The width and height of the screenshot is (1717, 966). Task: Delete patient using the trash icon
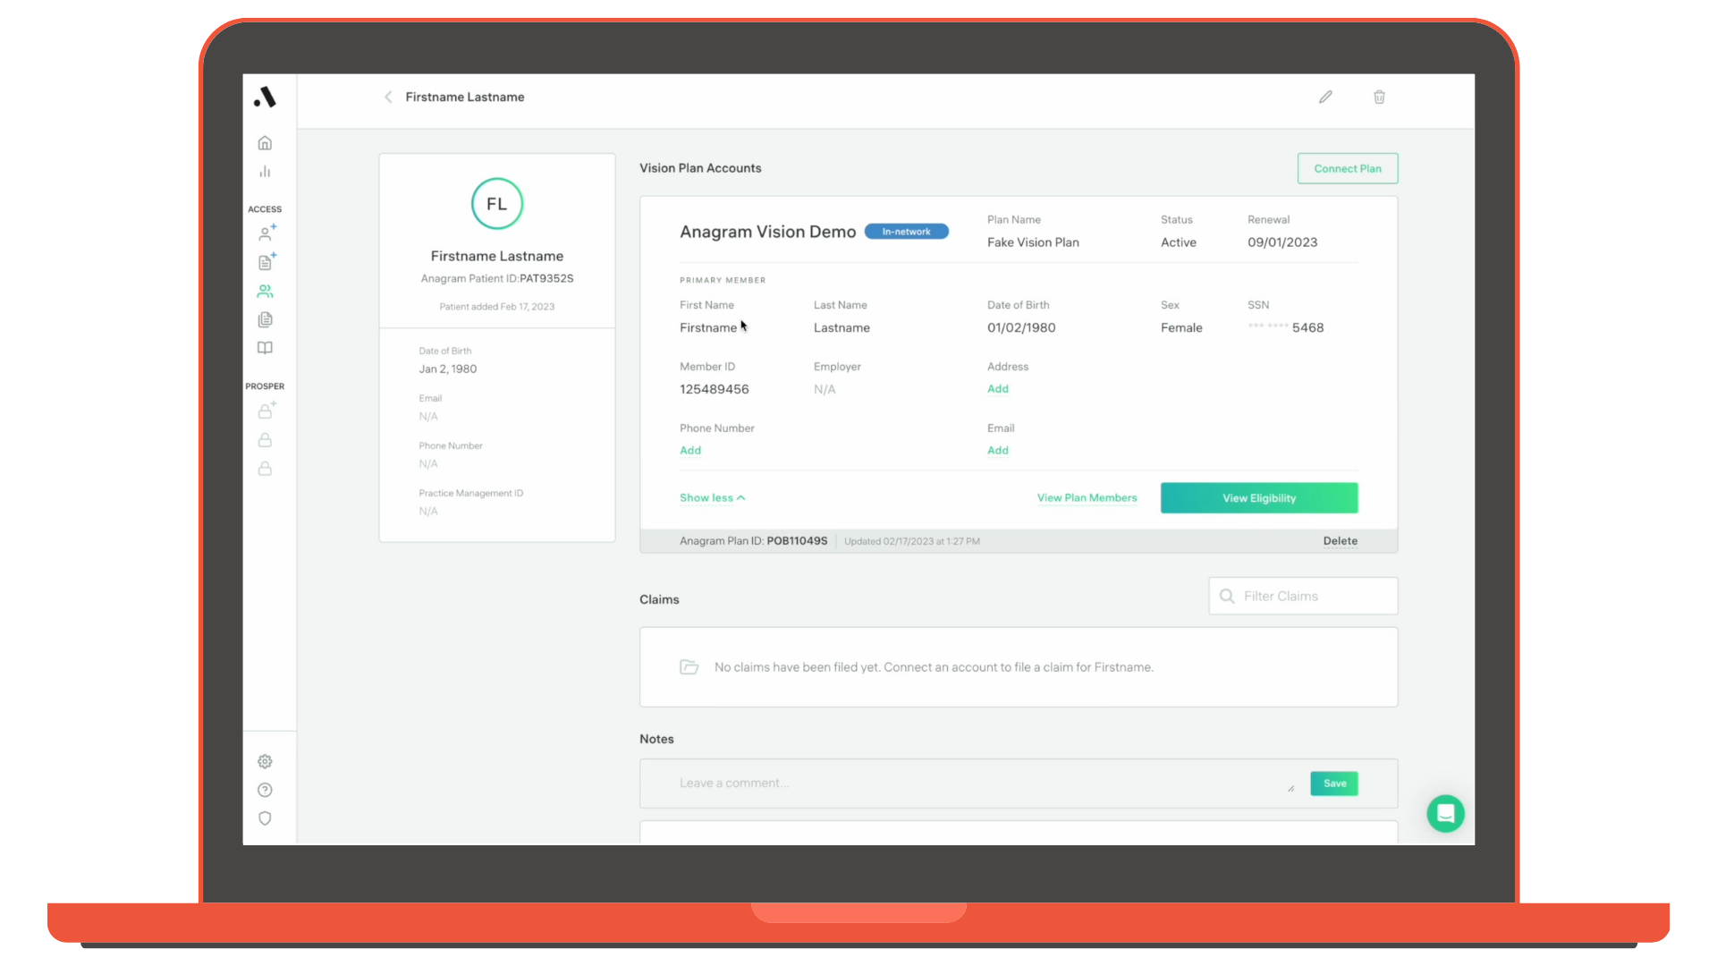coord(1379,97)
